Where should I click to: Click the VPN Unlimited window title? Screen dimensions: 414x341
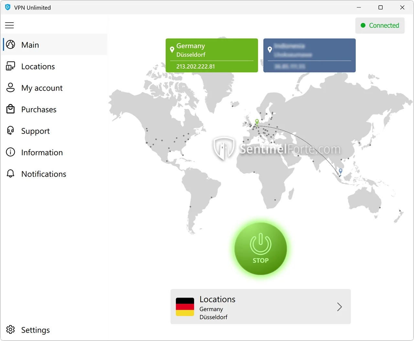pyautogui.click(x=32, y=7)
